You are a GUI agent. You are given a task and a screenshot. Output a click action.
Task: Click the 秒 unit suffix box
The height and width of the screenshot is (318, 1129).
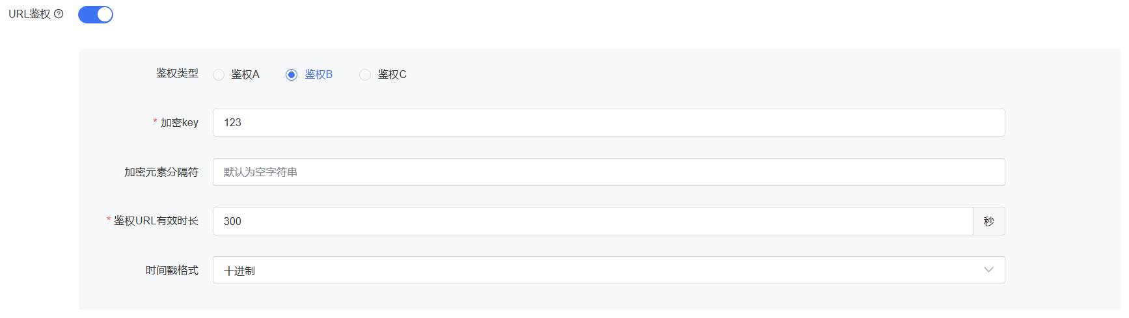pyautogui.click(x=989, y=222)
